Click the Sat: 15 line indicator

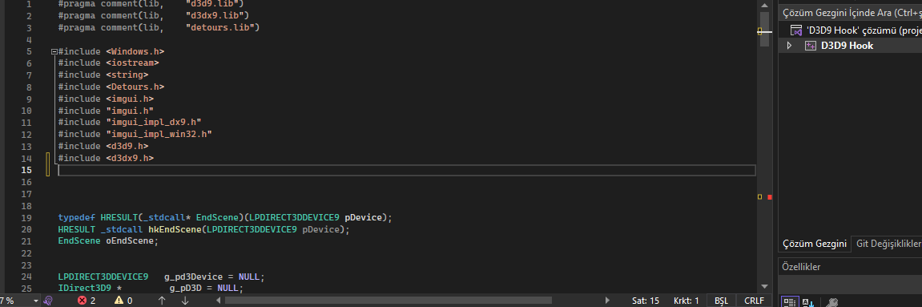(x=646, y=301)
